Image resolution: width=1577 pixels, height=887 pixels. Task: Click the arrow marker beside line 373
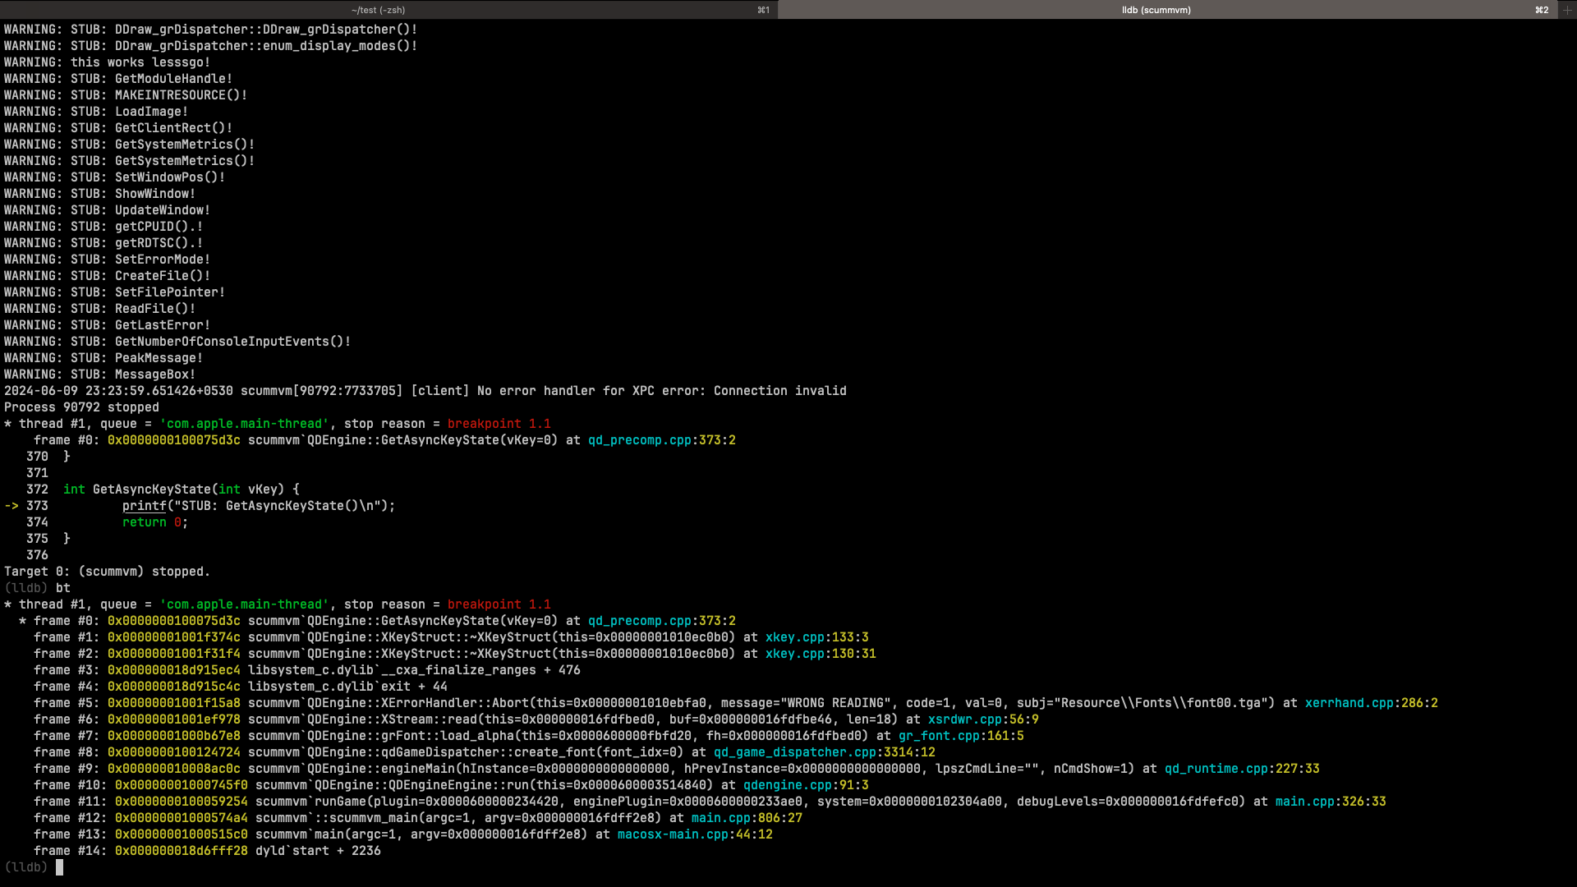11,506
